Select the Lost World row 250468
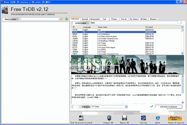The height and width of the screenshot is (125, 187). (x=114, y=52)
